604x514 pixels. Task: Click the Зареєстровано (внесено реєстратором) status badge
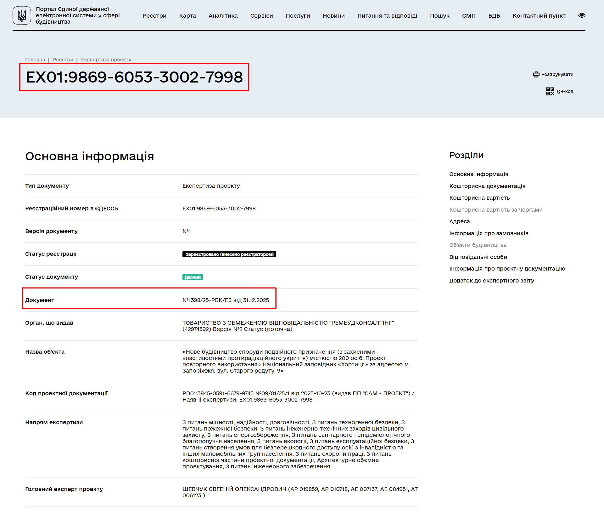click(229, 254)
